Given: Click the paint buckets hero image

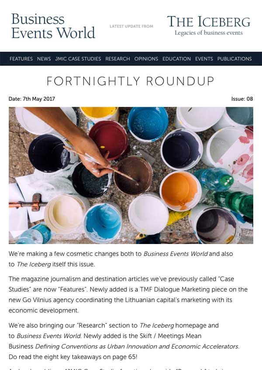Looking at the screenshot, I should pyautogui.click(x=131, y=175).
